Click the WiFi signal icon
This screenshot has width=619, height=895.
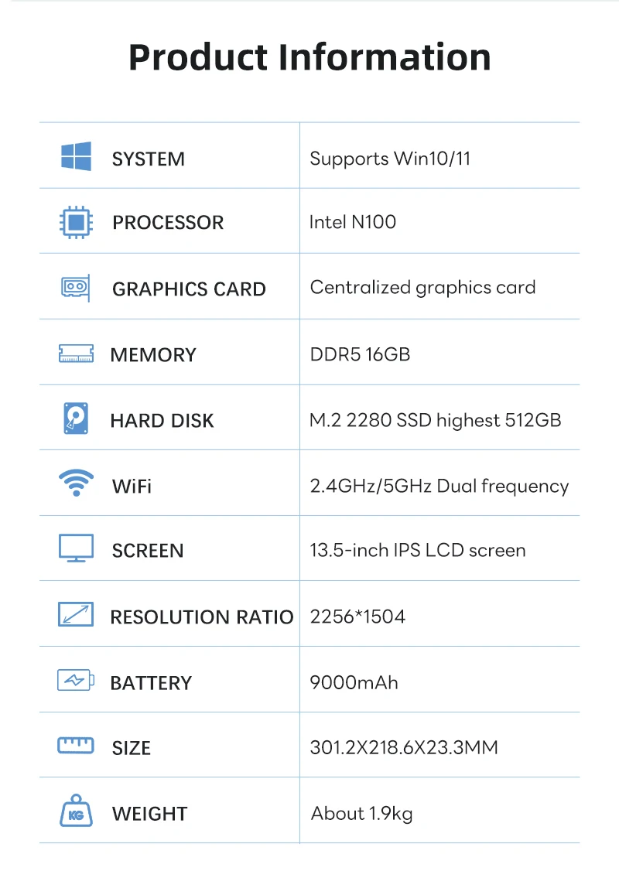pyautogui.click(x=76, y=483)
